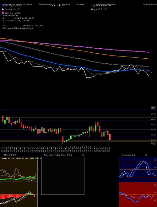Click the white 50 Day legend swatch

click(x=3, y=9)
